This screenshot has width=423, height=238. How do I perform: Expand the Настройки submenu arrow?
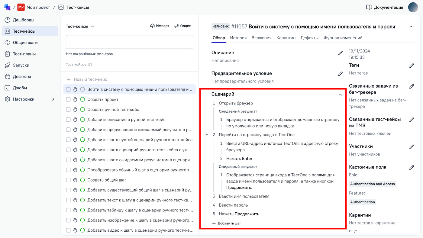coord(53,99)
